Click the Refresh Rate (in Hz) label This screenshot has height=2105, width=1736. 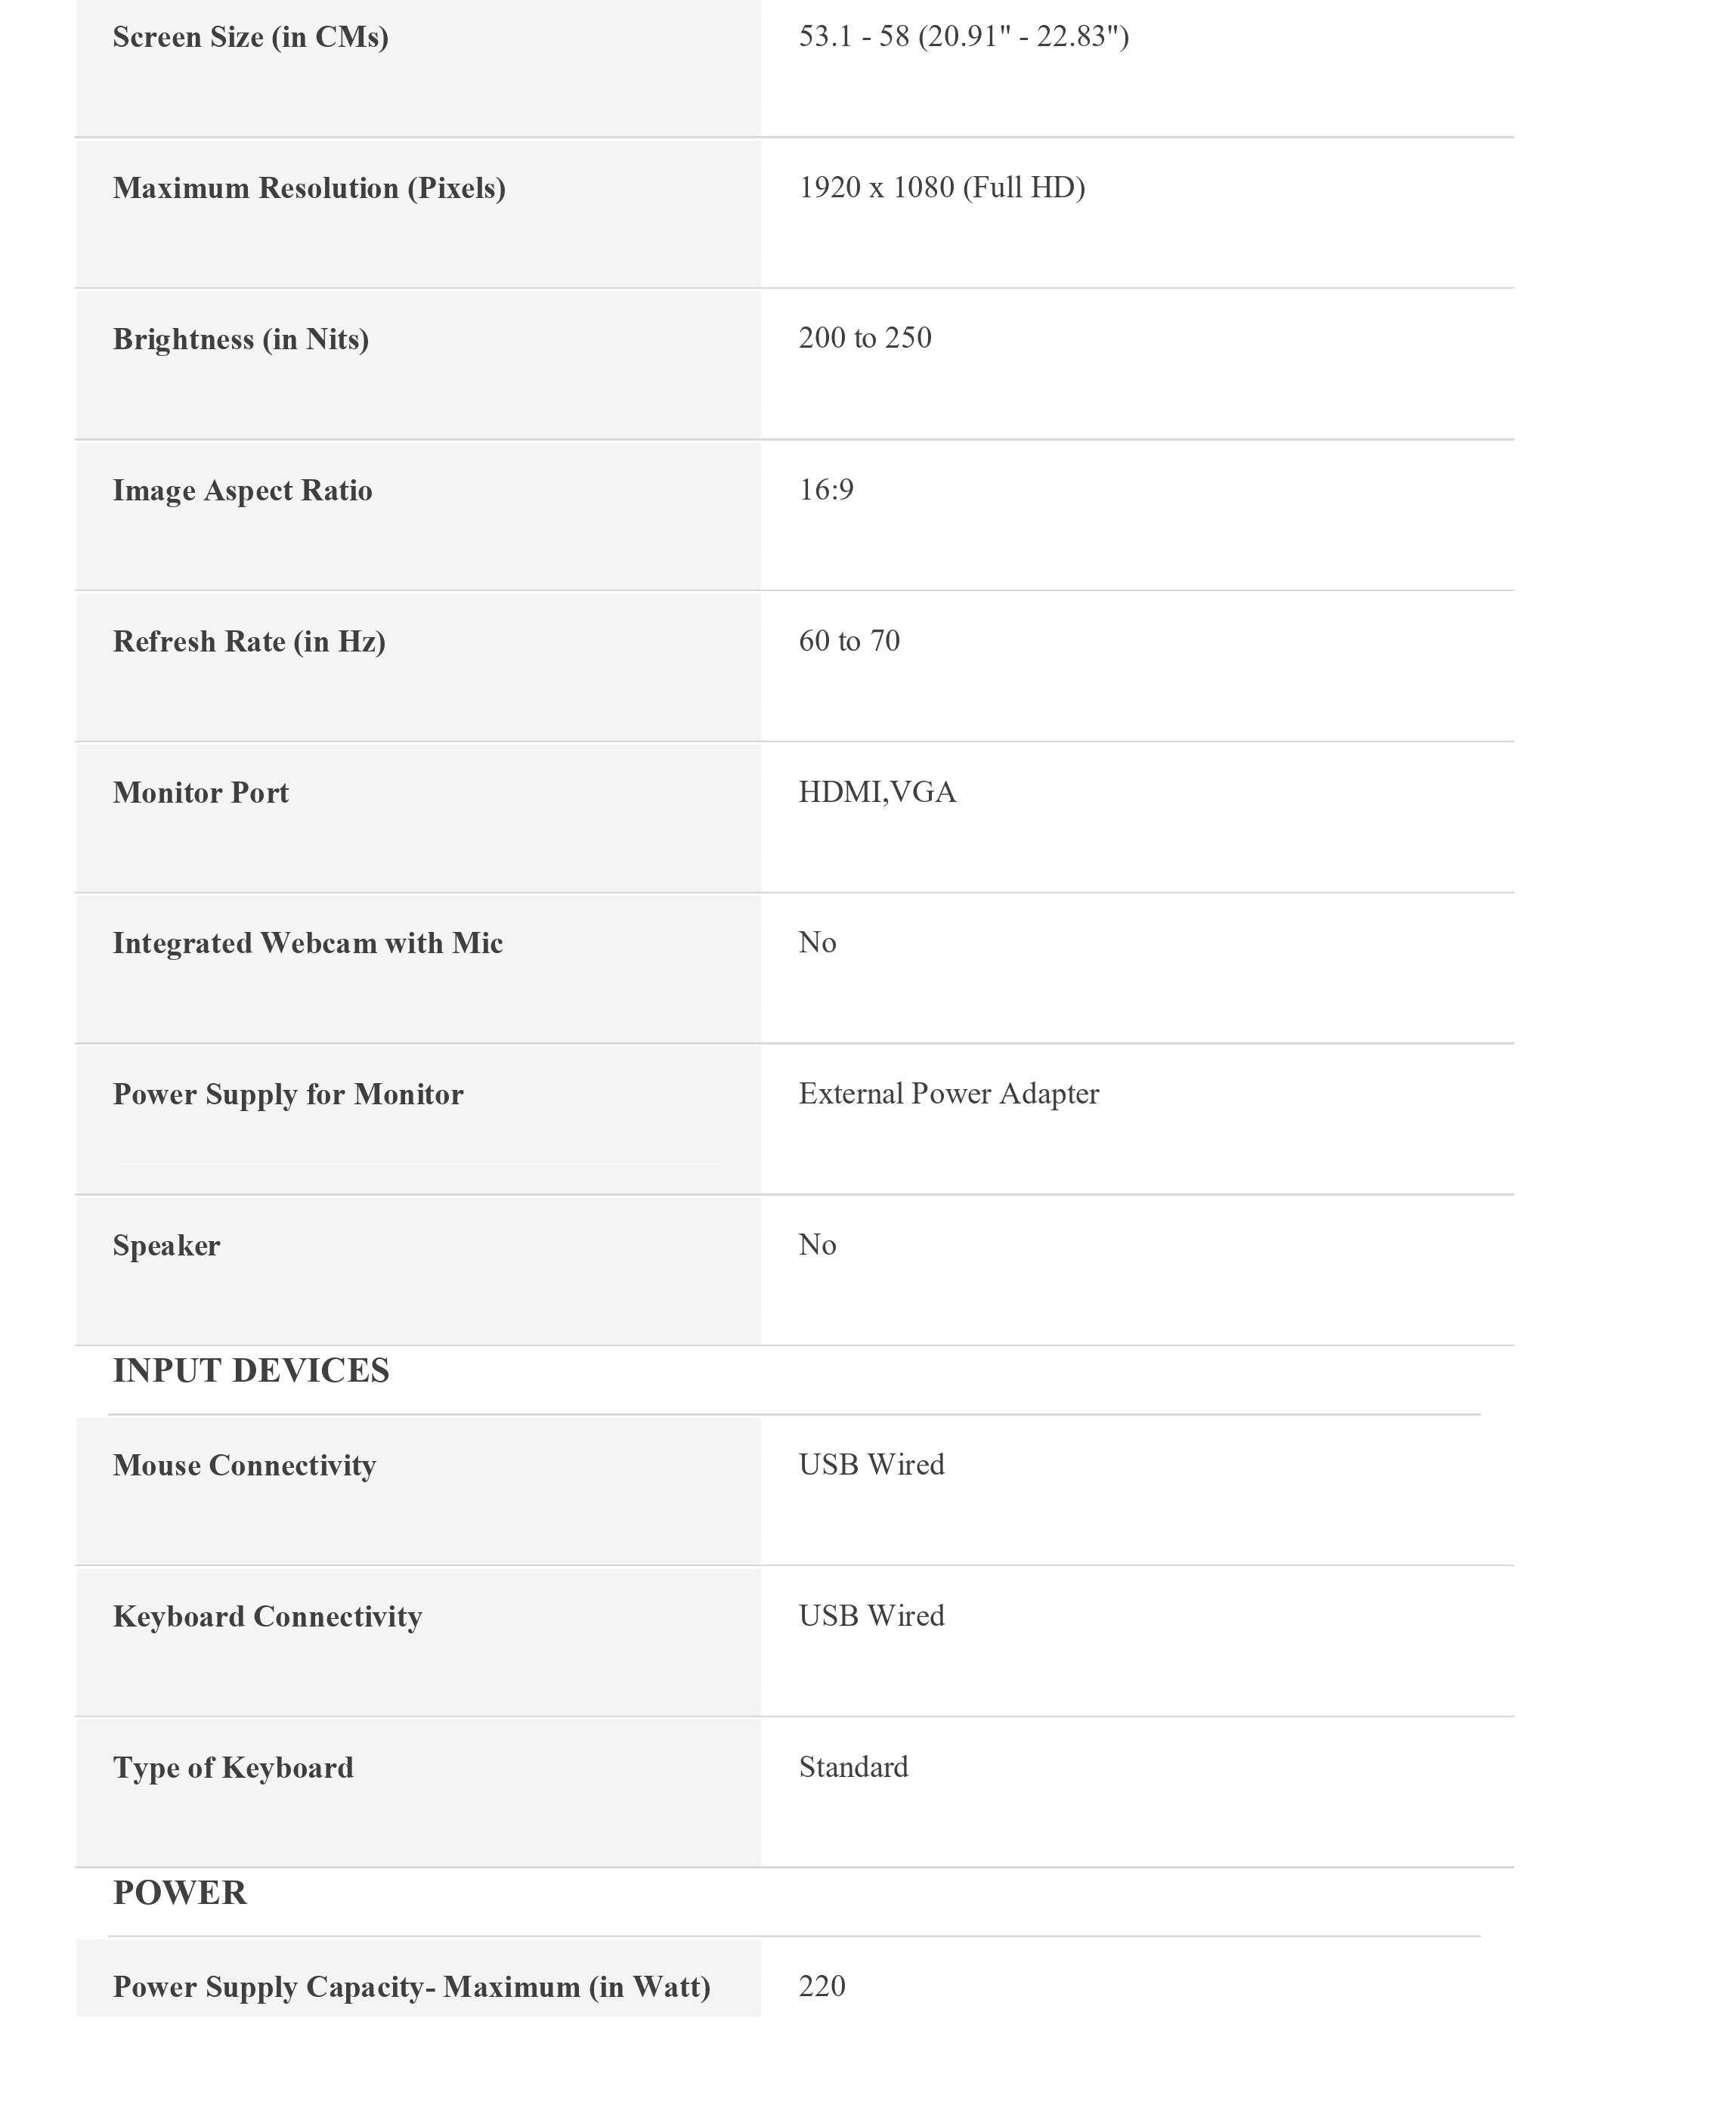coord(249,641)
